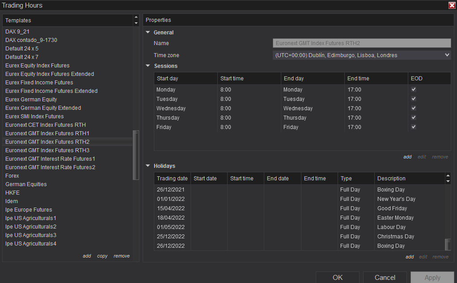
Task: Select the Eurex German Equity template
Action: 31,100
